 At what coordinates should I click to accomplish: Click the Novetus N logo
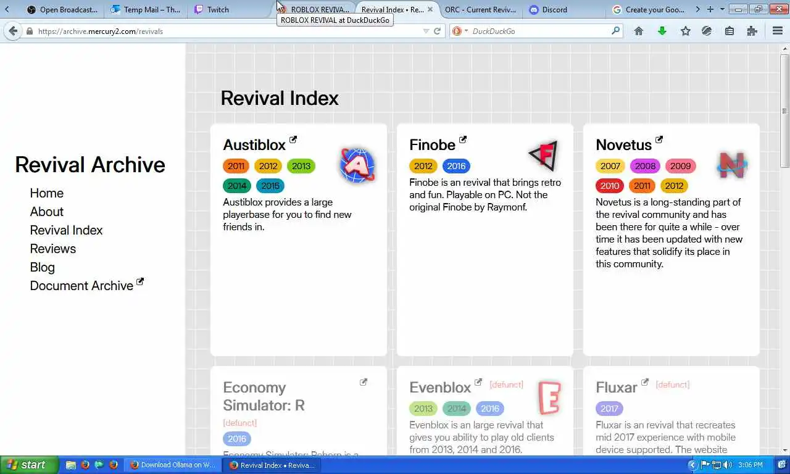coord(732,165)
